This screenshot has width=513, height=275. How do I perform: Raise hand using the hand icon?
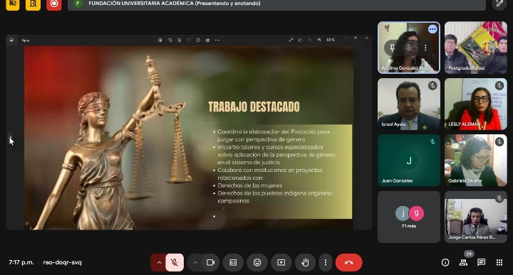tap(305, 262)
